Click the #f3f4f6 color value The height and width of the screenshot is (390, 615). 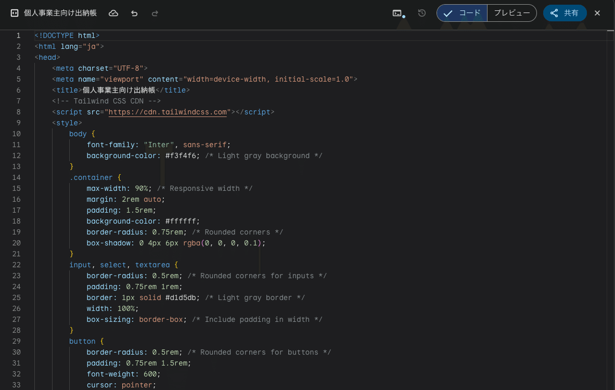coord(181,156)
